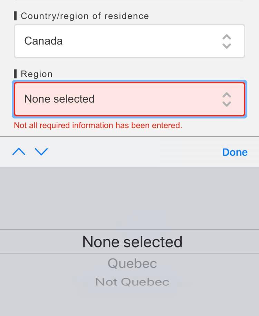Screen dimensions: 259x316
Task: Open the Country/region of residence dropdown
Action: [x=129, y=41]
